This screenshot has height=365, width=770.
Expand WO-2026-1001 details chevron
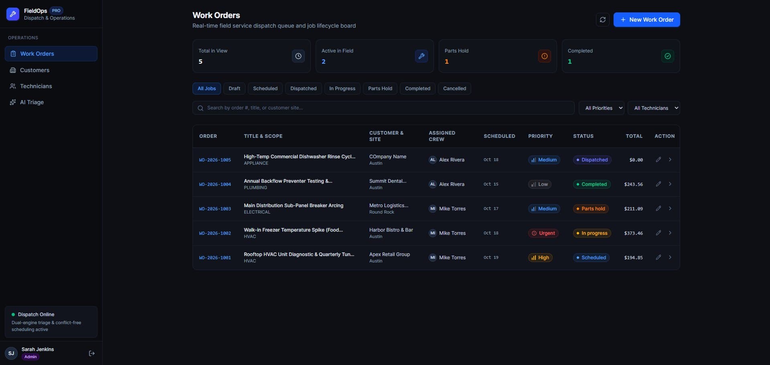pyautogui.click(x=670, y=257)
